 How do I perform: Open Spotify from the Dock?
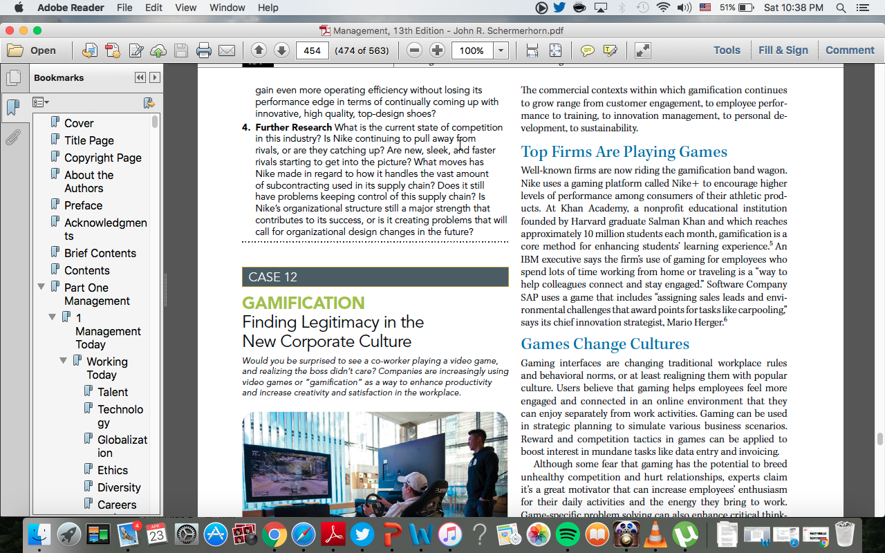point(568,534)
